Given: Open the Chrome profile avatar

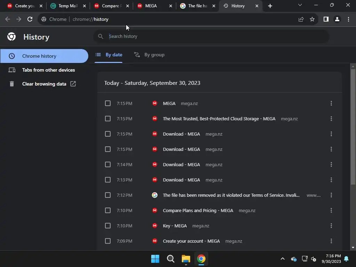Looking at the screenshot, I should (337, 19).
